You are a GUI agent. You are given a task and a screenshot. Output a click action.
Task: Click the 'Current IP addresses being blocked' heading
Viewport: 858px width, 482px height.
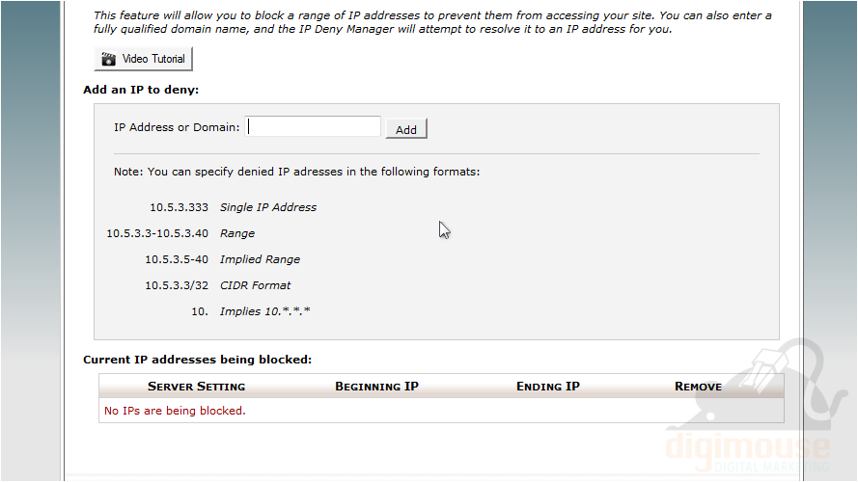(x=198, y=360)
